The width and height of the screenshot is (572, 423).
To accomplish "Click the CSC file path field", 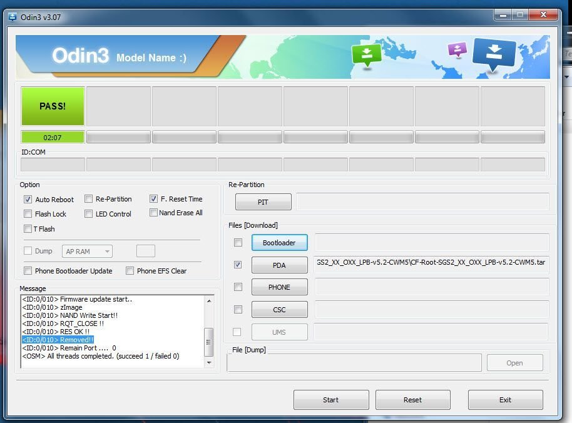I will [x=432, y=309].
